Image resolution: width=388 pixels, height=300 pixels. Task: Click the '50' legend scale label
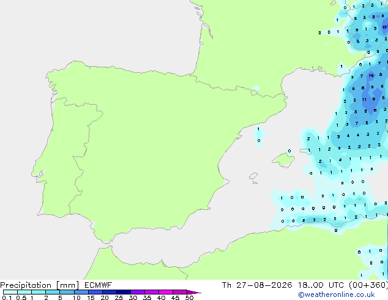coord(189,298)
